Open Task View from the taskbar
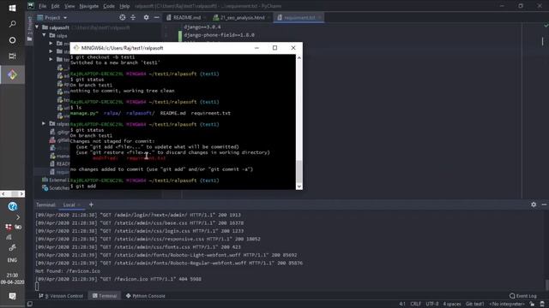This screenshot has height=308, width=549. coord(12,56)
